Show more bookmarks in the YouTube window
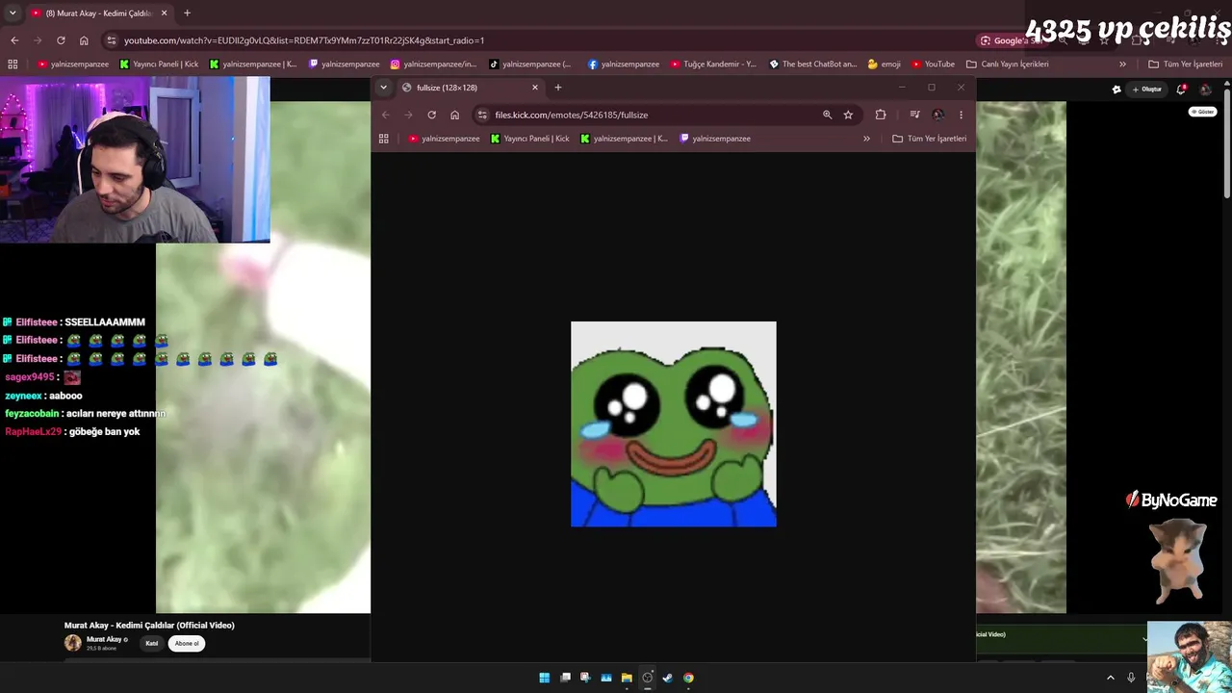Image resolution: width=1232 pixels, height=693 pixels. (1122, 64)
